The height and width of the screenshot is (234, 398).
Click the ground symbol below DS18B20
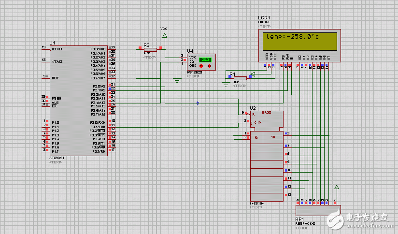pyautogui.click(x=177, y=80)
